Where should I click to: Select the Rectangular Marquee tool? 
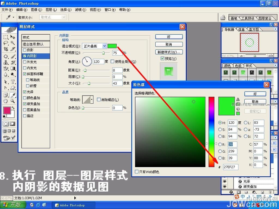tap(6, 37)
